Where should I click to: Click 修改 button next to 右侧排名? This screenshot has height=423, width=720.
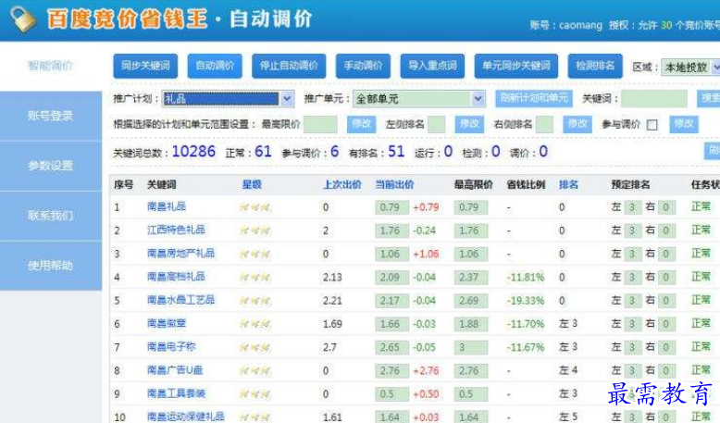577,124
